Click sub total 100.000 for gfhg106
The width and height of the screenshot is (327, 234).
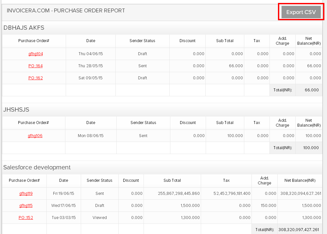[235, 136]
